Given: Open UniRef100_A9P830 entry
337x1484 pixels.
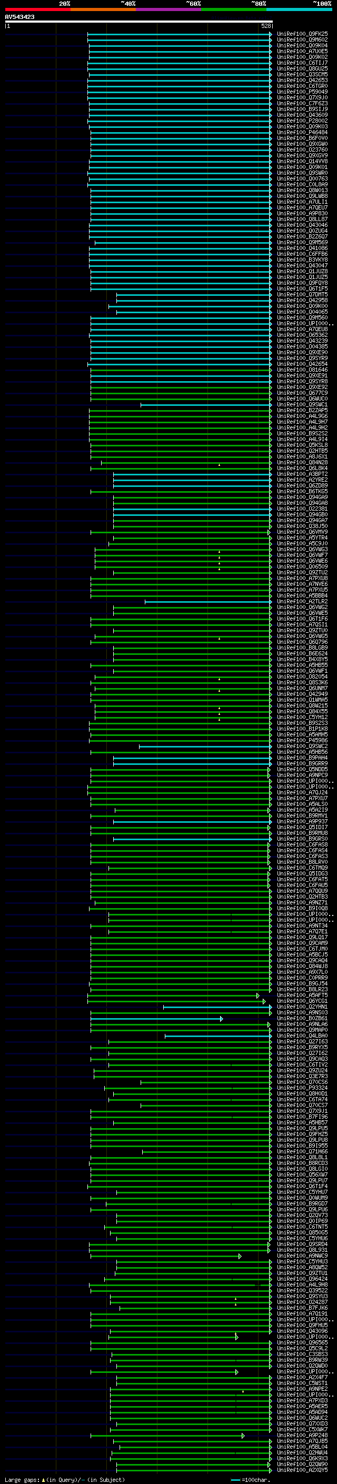Looking at the screenshot, I should [302, 214].
